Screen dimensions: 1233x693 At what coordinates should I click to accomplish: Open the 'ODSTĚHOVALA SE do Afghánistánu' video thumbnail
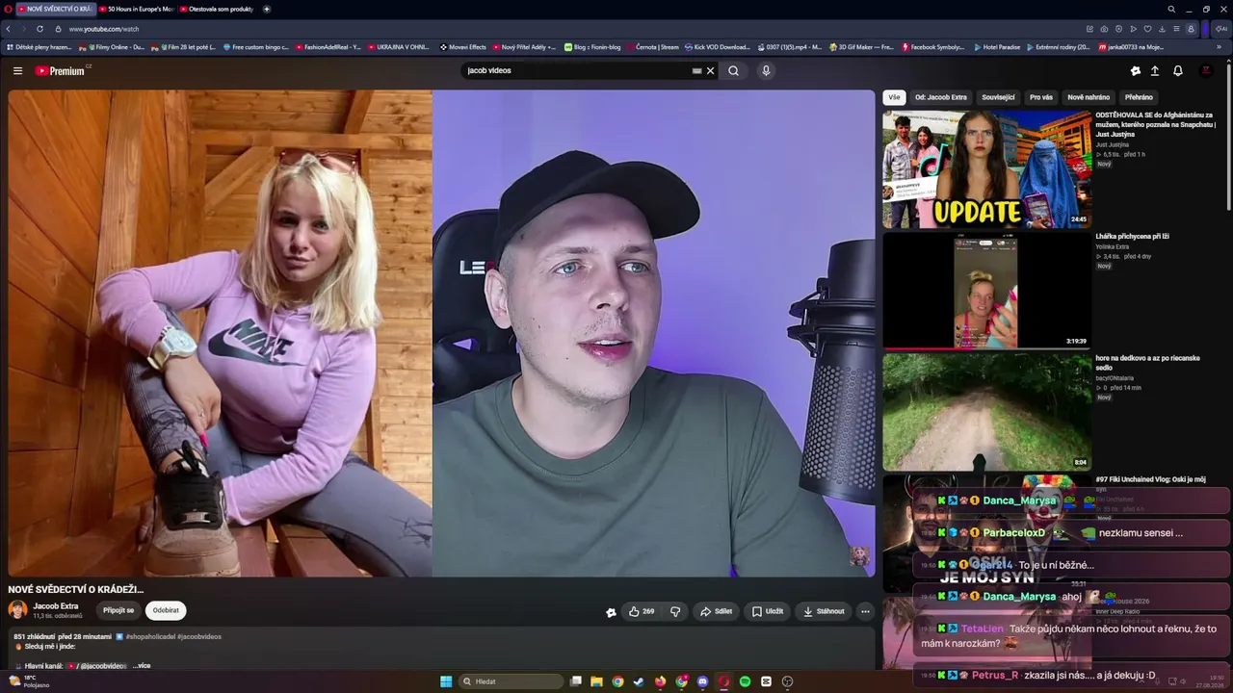987,168
